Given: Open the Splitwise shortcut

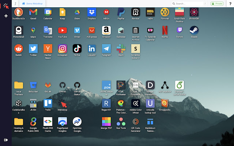Looking at the screenshot, I should 121,30.
